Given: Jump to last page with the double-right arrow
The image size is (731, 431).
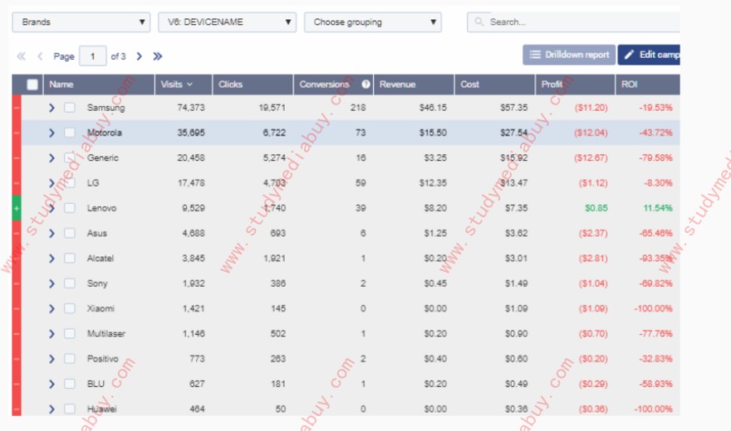Looking at the screenshot, I should click(x=158, y=56).
